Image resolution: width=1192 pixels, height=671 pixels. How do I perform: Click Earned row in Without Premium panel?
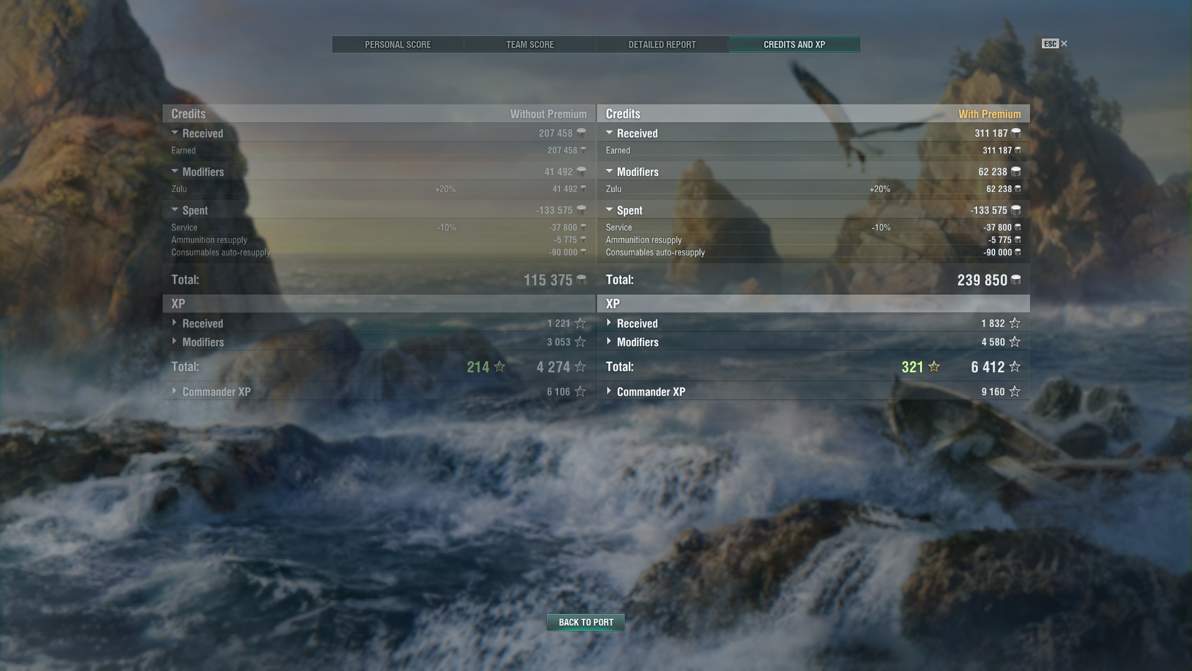pos(379,150)
